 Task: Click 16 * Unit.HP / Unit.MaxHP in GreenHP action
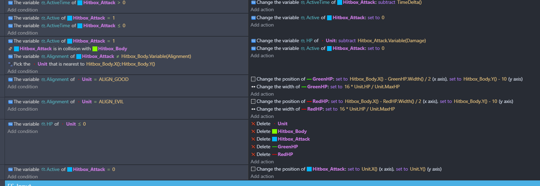coord(372,87)
